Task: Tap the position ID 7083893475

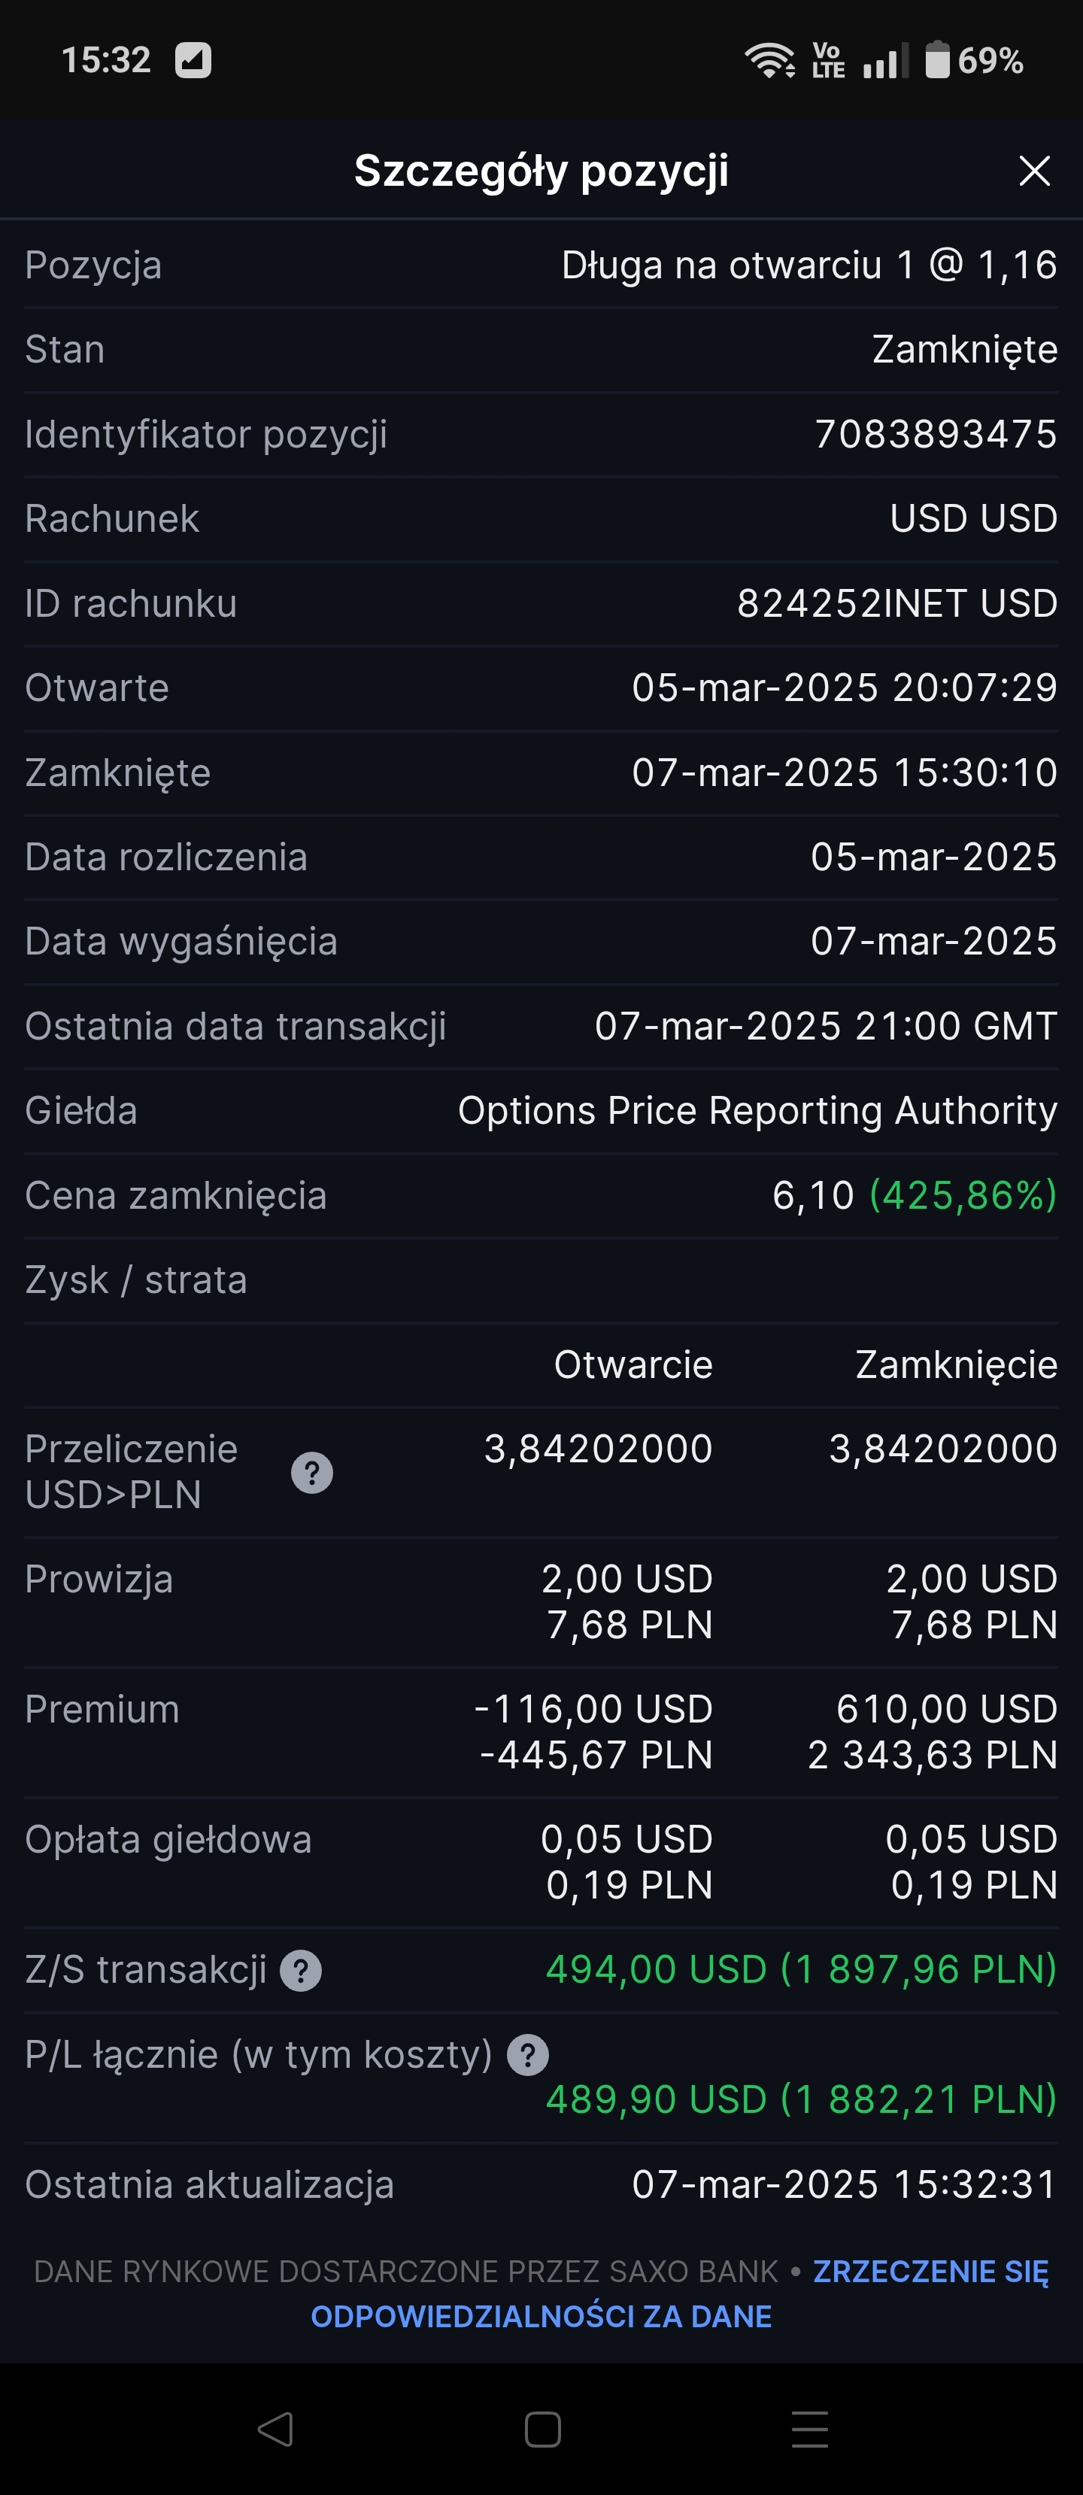Action: tap(935, 434)
